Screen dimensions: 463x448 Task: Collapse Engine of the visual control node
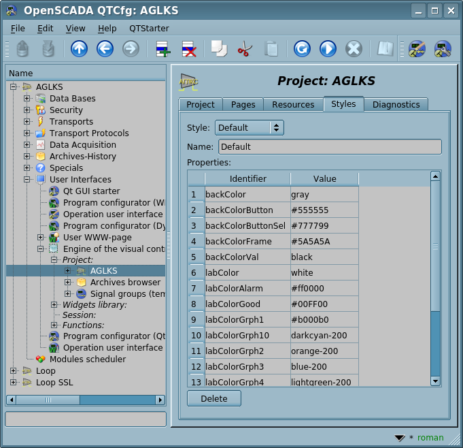[x=41, y=249]
